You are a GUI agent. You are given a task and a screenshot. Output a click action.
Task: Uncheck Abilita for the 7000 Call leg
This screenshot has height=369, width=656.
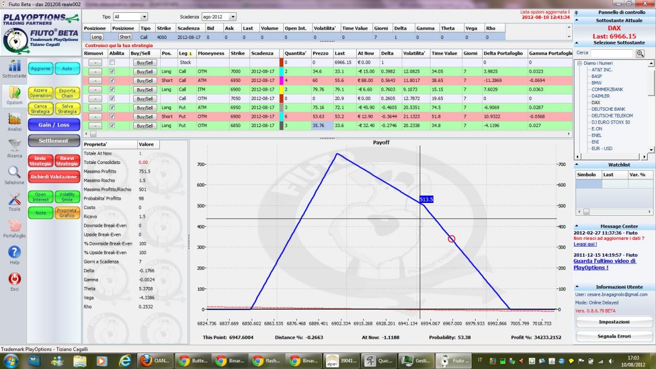(112, 71)
